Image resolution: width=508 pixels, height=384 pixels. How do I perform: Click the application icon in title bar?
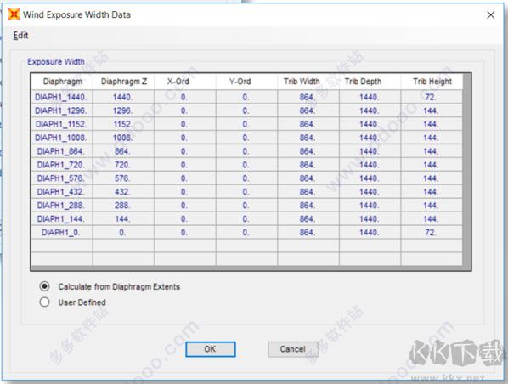pos(14,14)
